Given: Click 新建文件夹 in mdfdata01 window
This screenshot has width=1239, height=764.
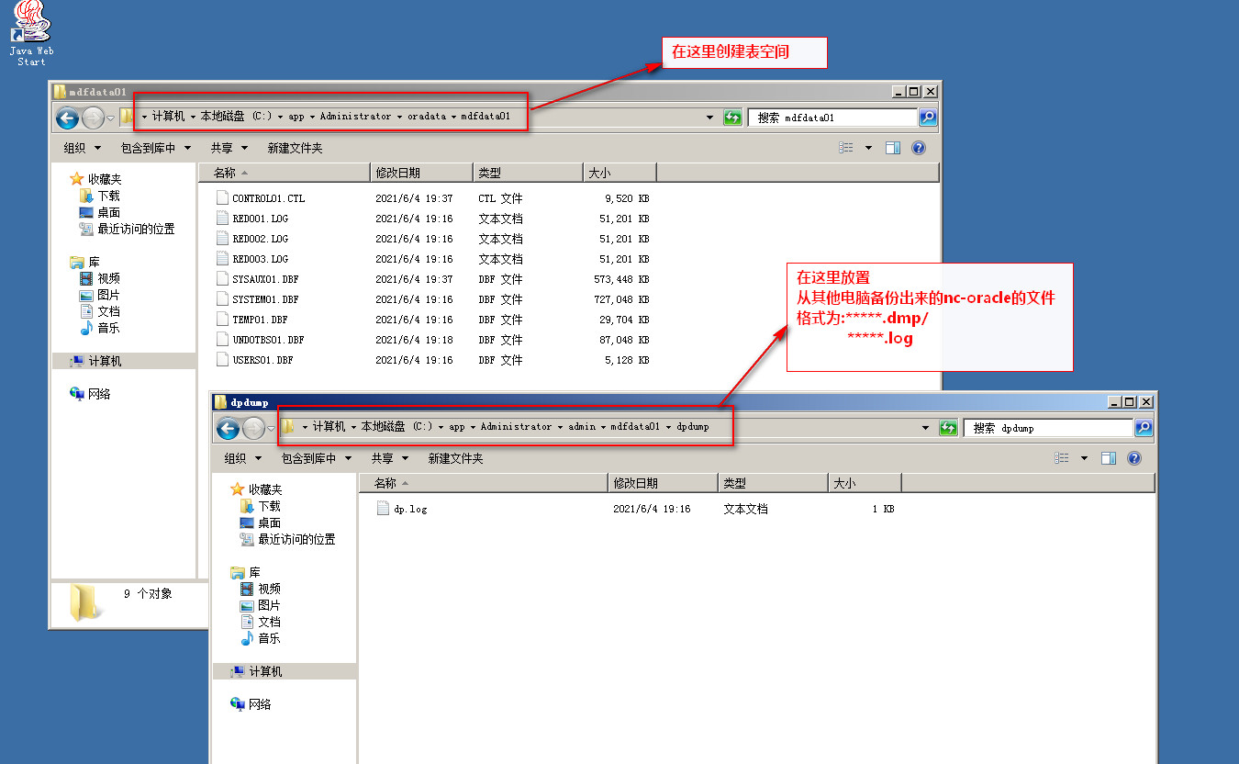Looking at the screenshot, I should pos(295,148).
